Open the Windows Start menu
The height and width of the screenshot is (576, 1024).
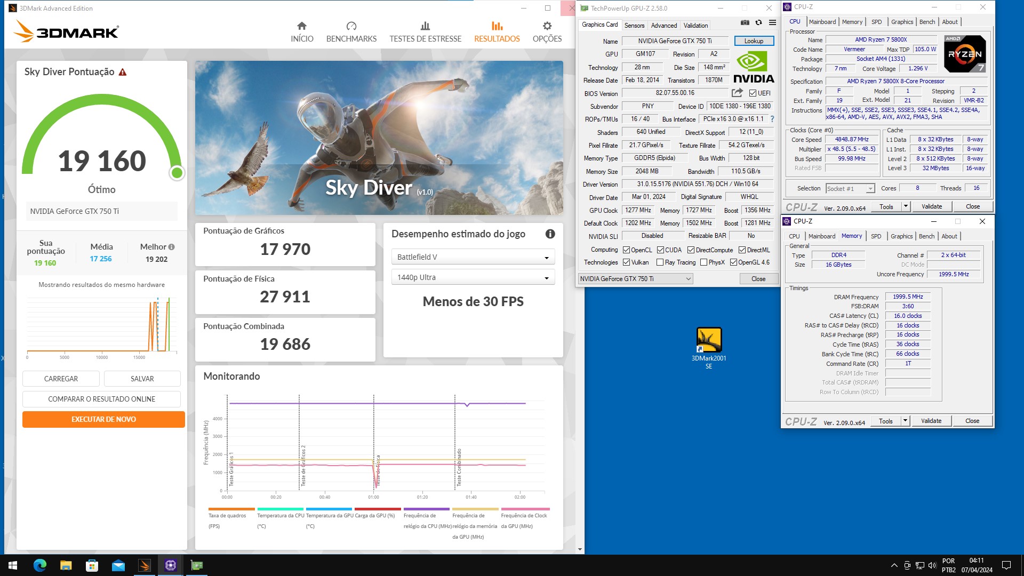coord(13,565)
